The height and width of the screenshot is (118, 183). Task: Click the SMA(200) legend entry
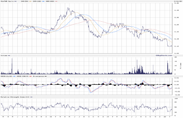50,2
